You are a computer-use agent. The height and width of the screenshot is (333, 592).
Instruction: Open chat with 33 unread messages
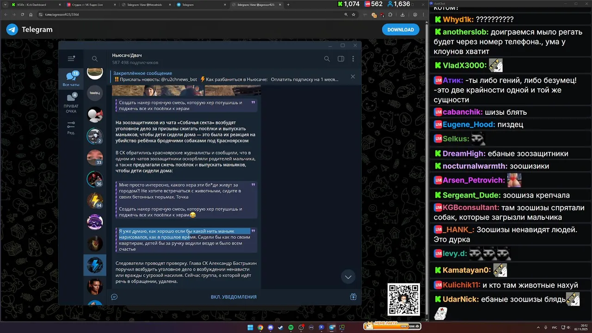click(95, 158)
